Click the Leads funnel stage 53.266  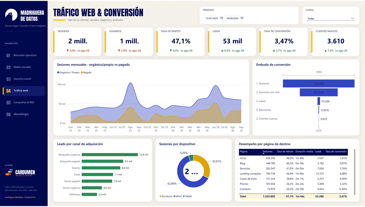(x=319, y=101)
